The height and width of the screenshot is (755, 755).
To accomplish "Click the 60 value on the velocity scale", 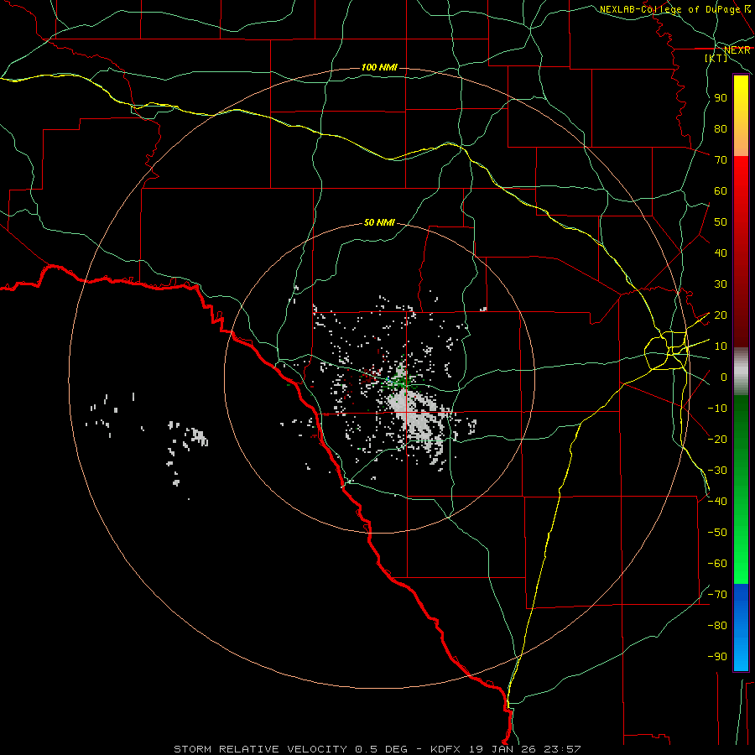I will [x=721, y=190].
